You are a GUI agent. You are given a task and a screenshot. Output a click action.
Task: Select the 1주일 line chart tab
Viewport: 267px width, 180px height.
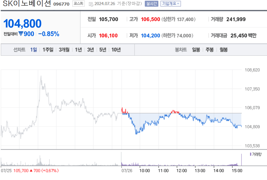(x=48, y=50)
